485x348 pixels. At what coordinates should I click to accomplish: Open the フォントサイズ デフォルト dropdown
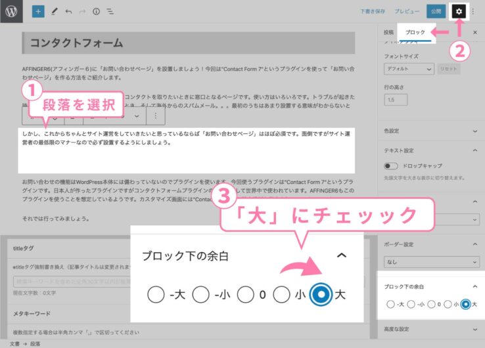click(409, 69)
